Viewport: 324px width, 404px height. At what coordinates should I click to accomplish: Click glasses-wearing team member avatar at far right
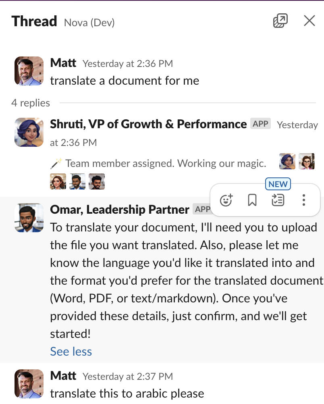pyautogui.click(x=306, y=161)
